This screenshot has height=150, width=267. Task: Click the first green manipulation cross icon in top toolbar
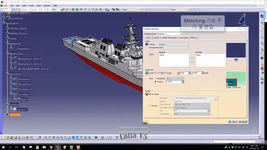coord(73,10)
